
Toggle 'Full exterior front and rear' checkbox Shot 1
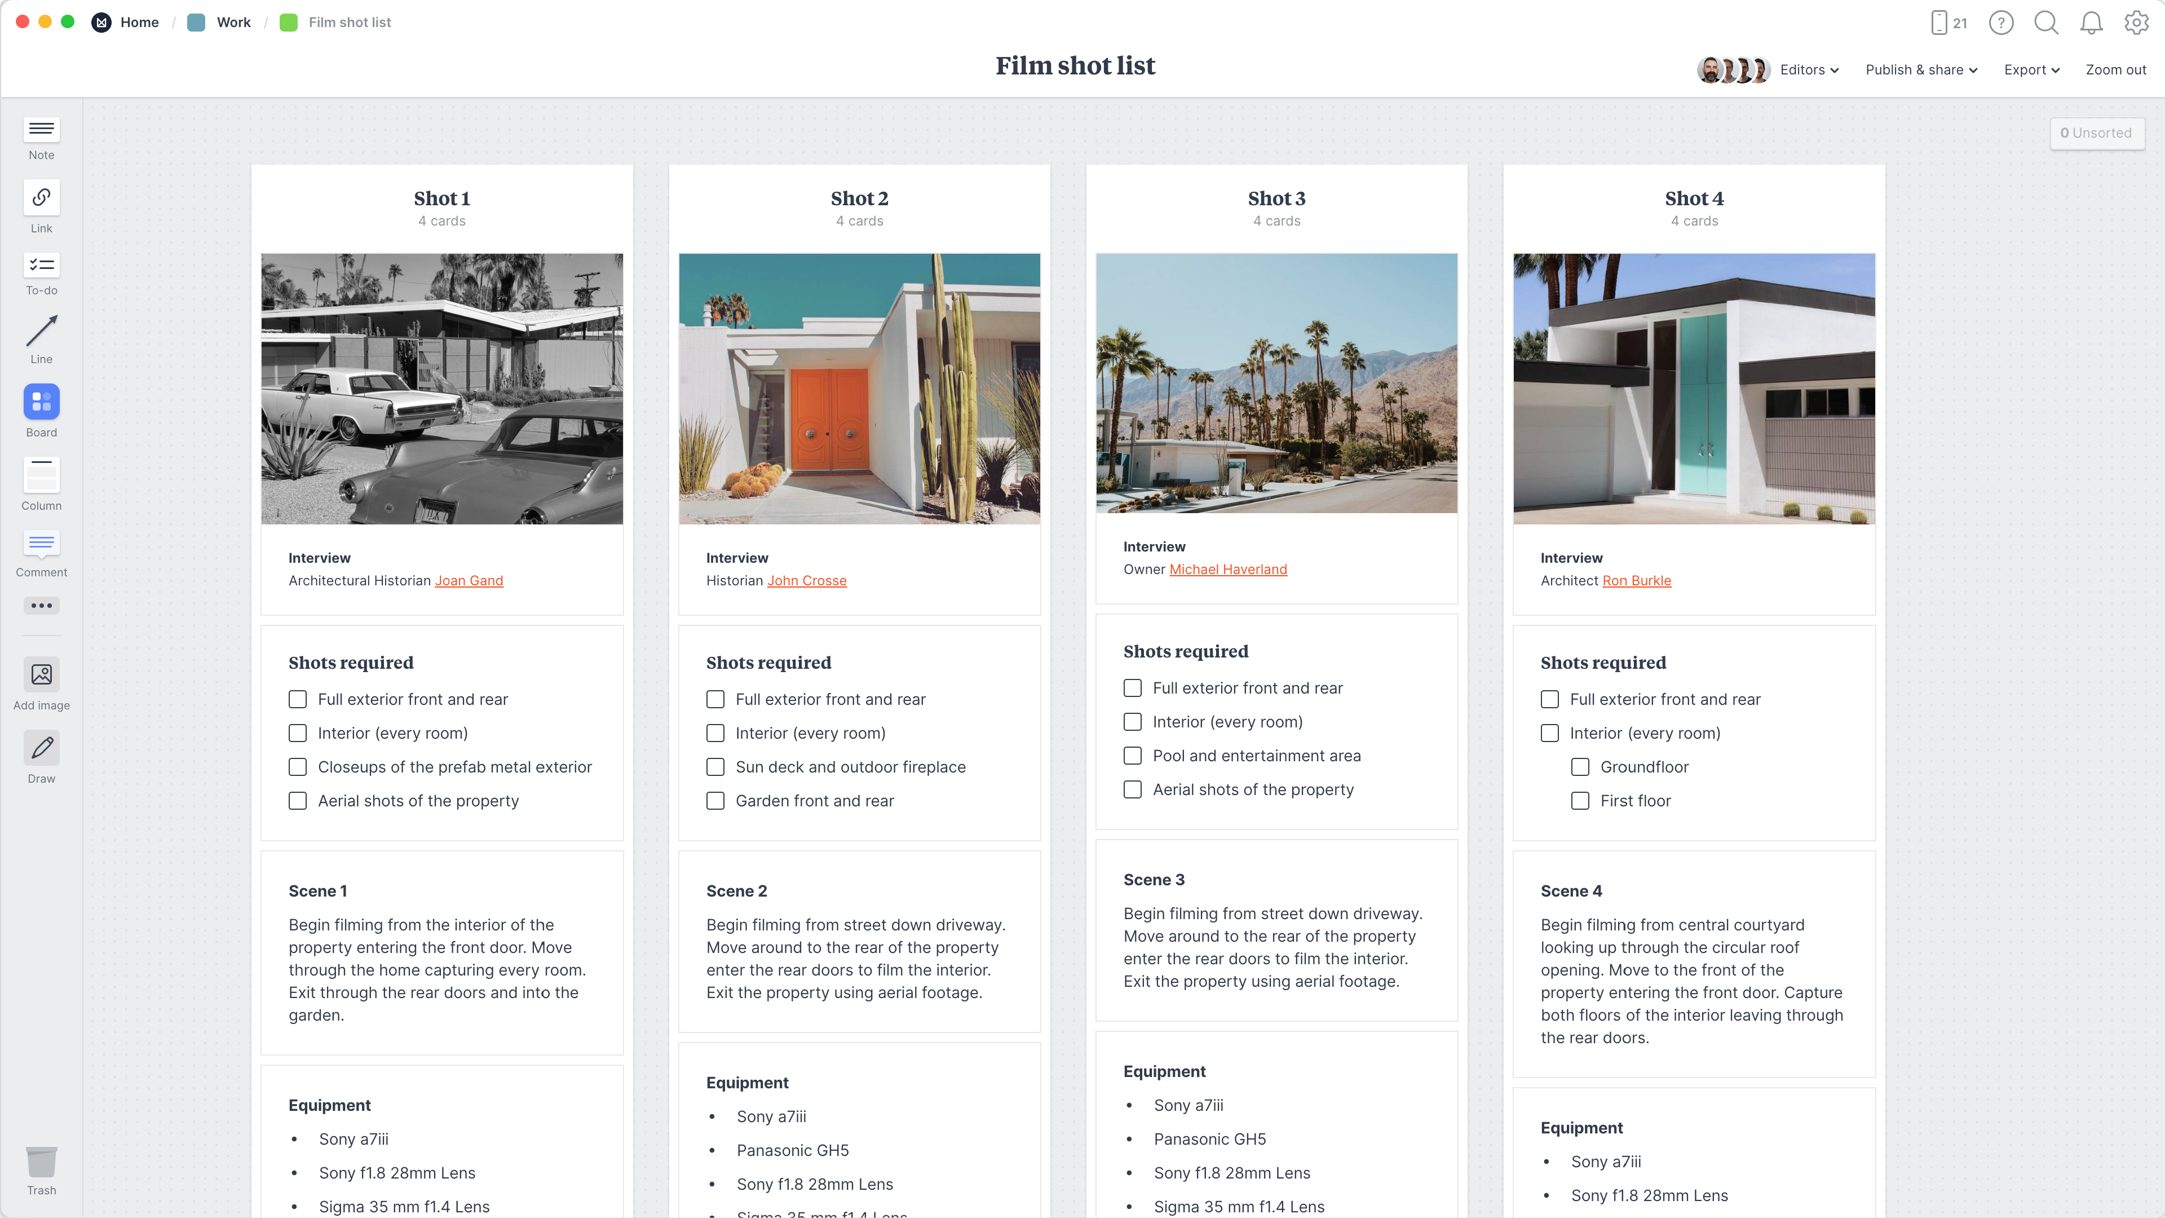pos(297,698)
